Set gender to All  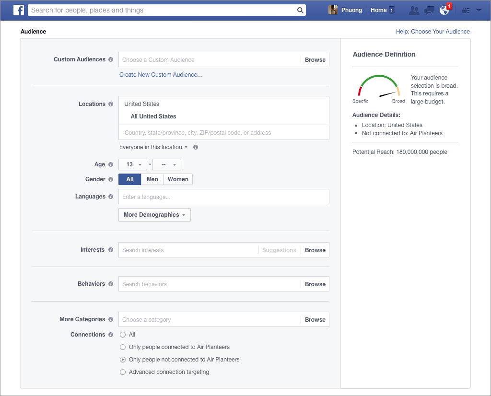pos(129,179)
